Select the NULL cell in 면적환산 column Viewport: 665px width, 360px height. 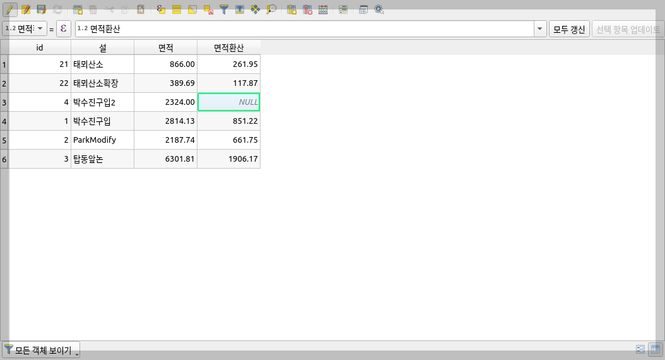[x=228, y=102]
